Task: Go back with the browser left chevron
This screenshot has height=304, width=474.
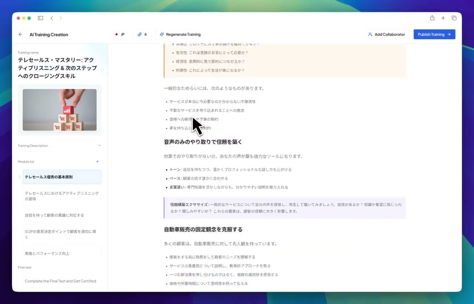Action: point(51,18)
